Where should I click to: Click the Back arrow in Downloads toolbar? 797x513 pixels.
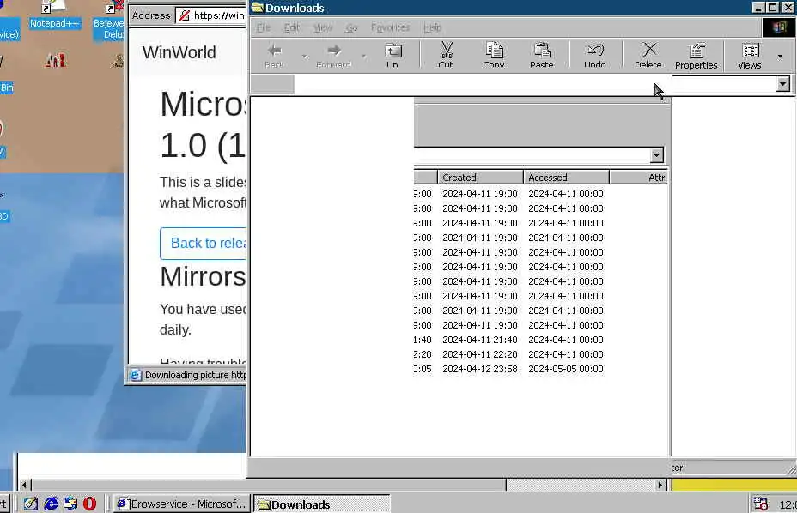[274, 54]
